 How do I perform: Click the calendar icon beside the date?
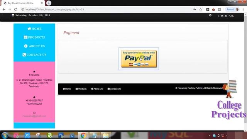pyautogui.click(x=13, y=15)
